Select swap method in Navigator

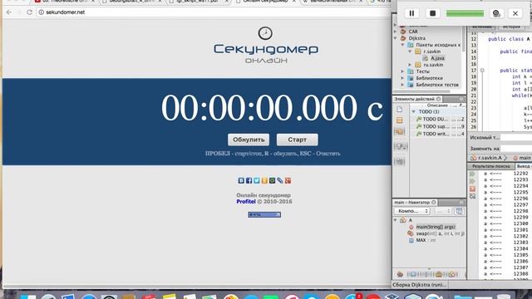[x=436, y=233]
